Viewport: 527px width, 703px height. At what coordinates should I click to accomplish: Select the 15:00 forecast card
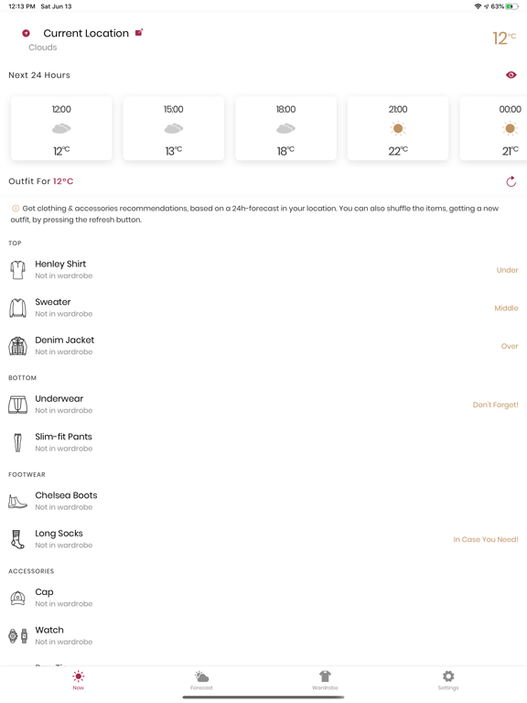pos(174,128)
